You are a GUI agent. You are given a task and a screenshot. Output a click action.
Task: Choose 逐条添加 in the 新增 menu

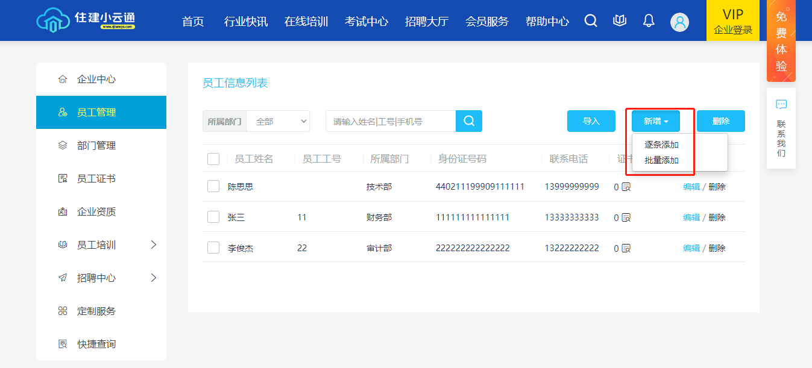tap(661, 145)
